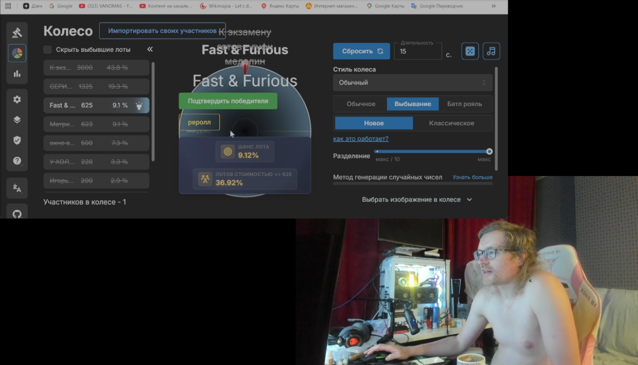Expand Выбрать изображение в колесе section
The image size is (638, 365).
coord(416,199)
